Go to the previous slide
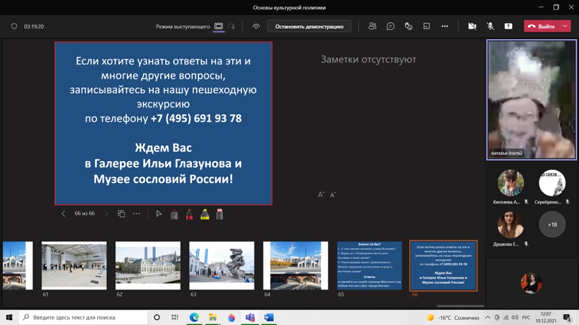The height and width of the screenshot is (325, 579). (x=63, y=214)
